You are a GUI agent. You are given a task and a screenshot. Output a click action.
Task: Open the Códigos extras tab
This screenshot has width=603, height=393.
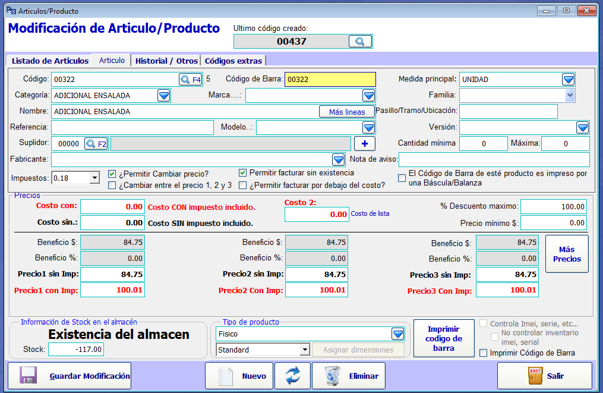coord(233,61)
